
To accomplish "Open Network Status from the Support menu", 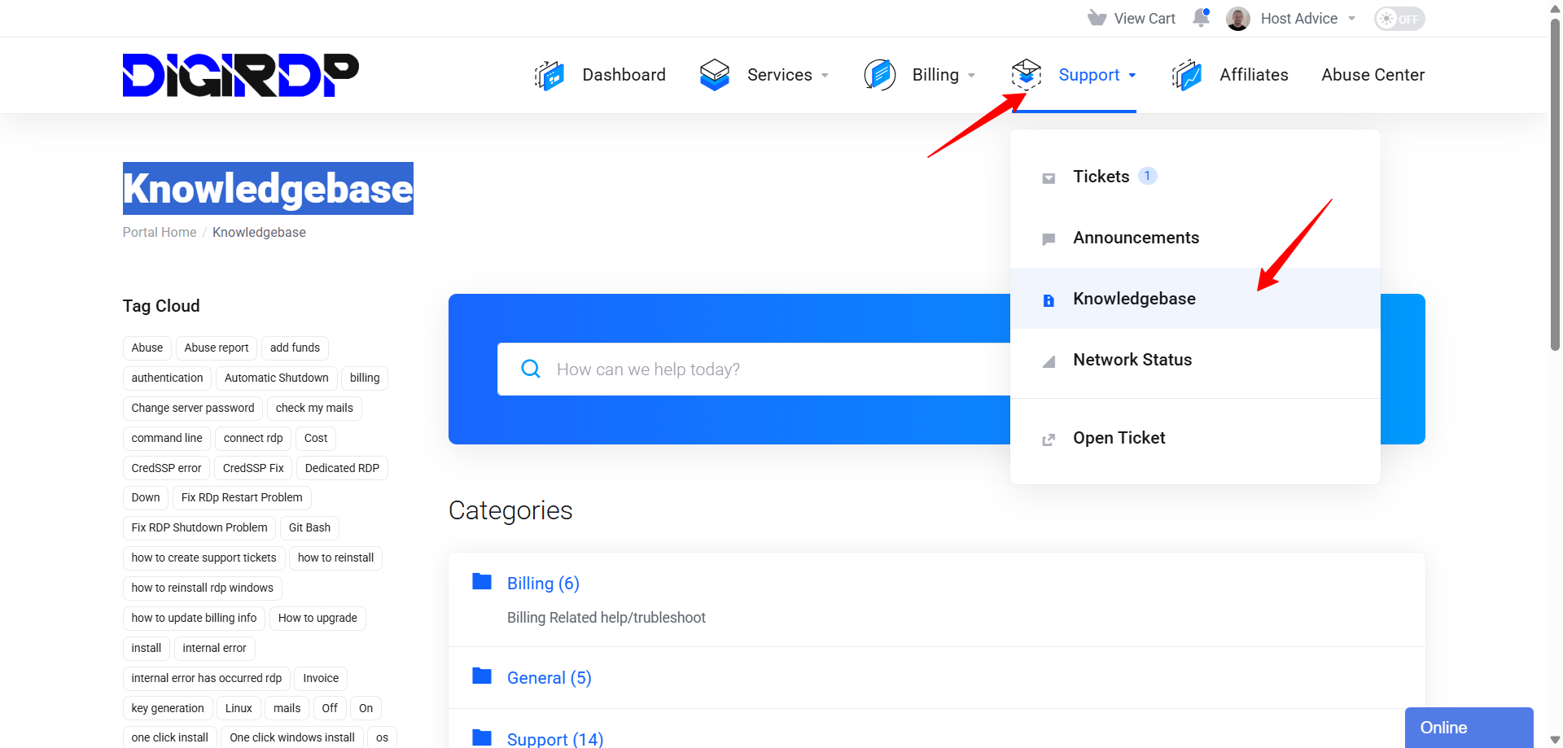I will [x=1195, y=360].
